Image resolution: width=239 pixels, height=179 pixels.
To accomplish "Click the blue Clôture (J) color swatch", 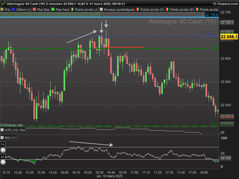I will pos(13,10).
